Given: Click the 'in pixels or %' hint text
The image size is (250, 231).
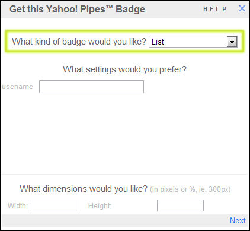Looking at the screenshot, I should pos(190,189).
